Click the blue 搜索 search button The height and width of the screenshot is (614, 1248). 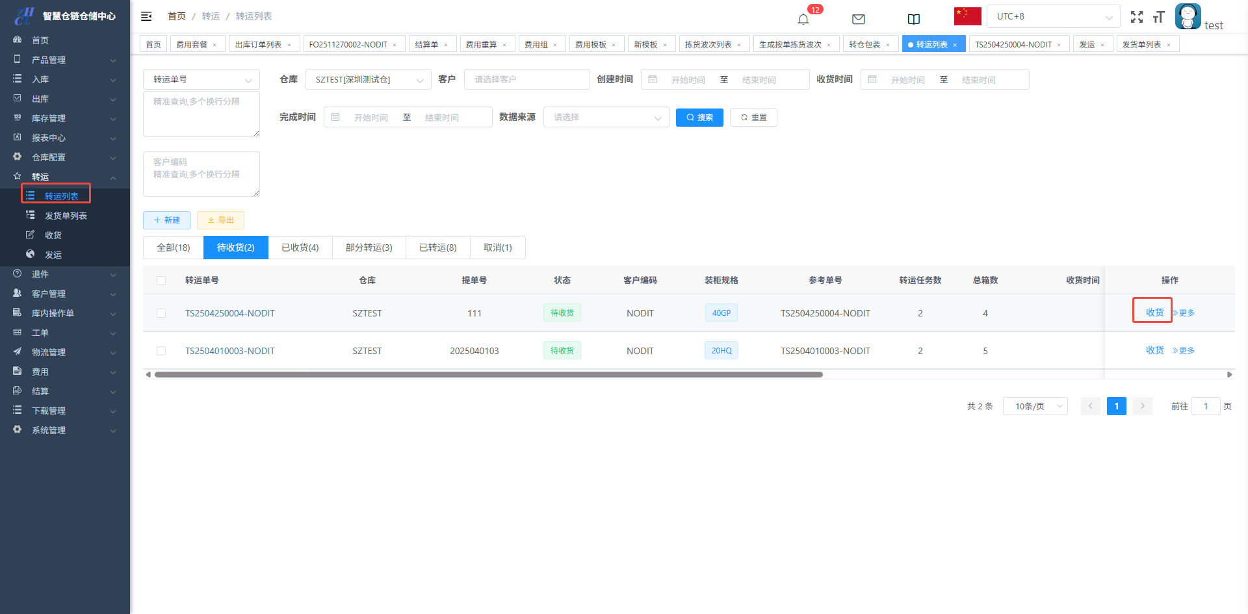(x=699, y=118)
